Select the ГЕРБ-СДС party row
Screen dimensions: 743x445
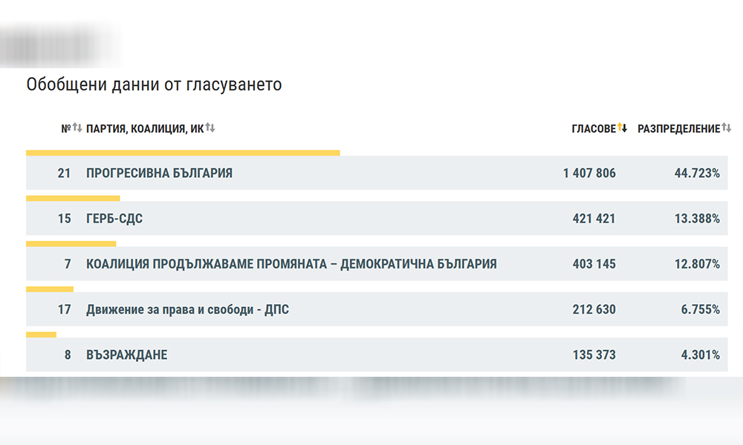tap(377, 218)
